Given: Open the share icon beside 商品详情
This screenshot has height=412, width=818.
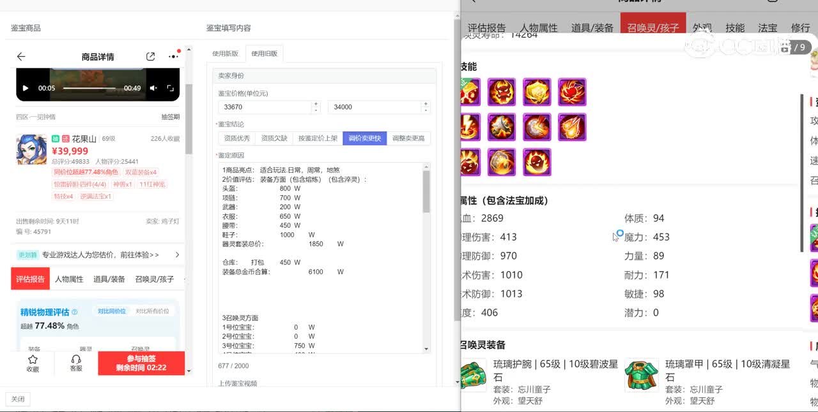Looking at the screenshot, I should pos(151,57).
